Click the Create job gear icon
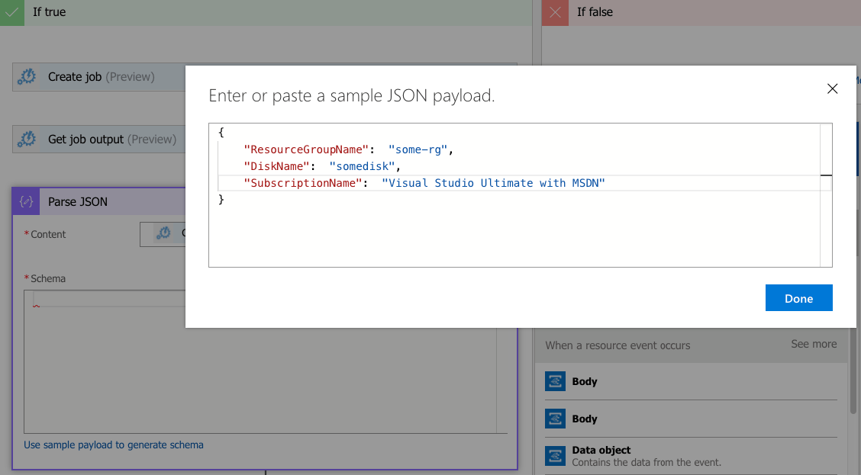 coord(27,76)
